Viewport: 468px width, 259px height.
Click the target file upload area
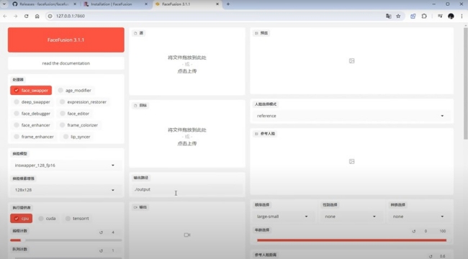click(x=187, y=137)
